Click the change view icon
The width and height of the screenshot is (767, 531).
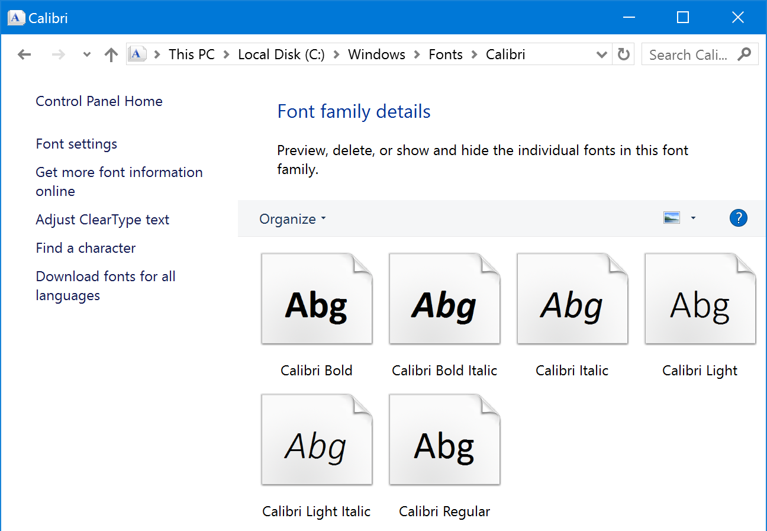[x=672, y=218]
